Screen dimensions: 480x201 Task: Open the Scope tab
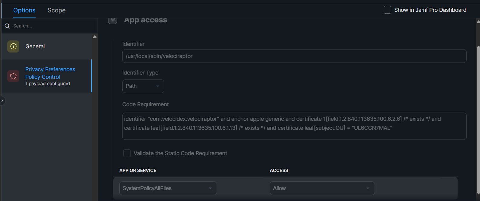click(x=56, y=10)
